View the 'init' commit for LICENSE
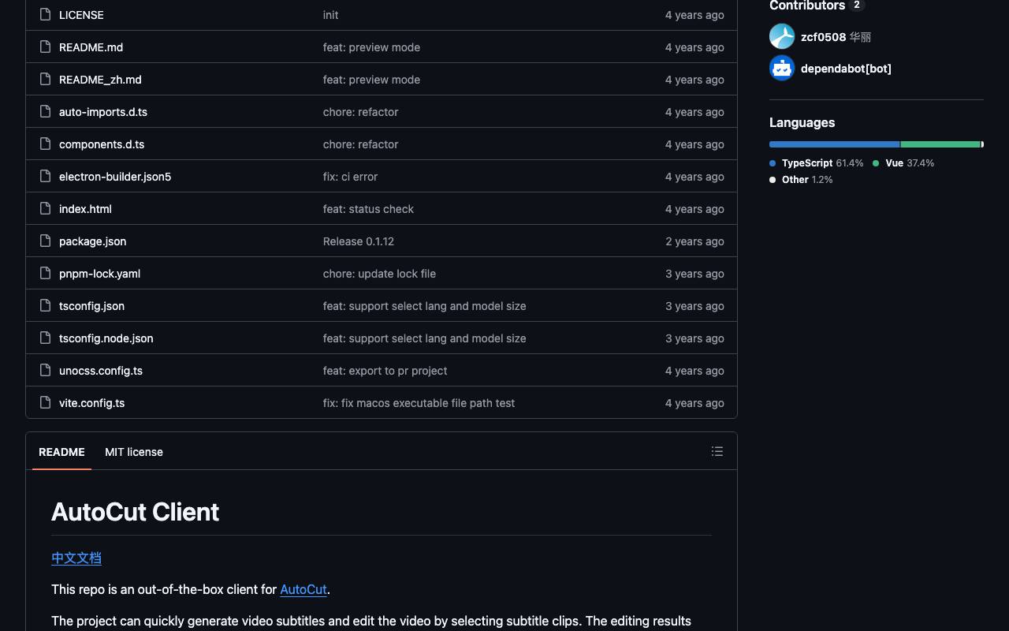Image resolution: width=1009 pixels, height=631 pixels. click(x=330, y=15)
